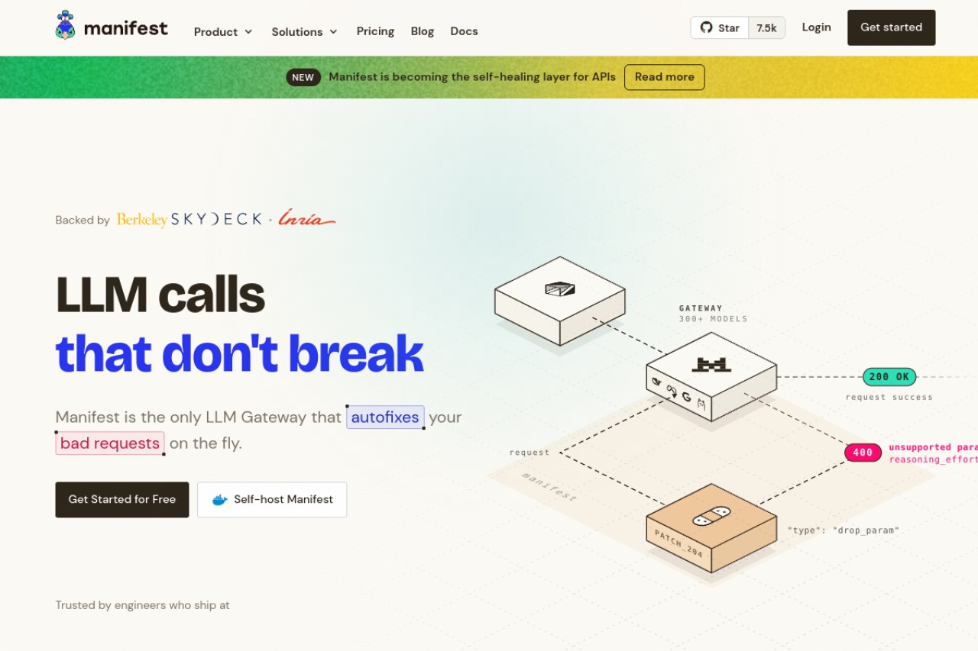
Task: Click the Login link
Action: [x=816, y=27]
